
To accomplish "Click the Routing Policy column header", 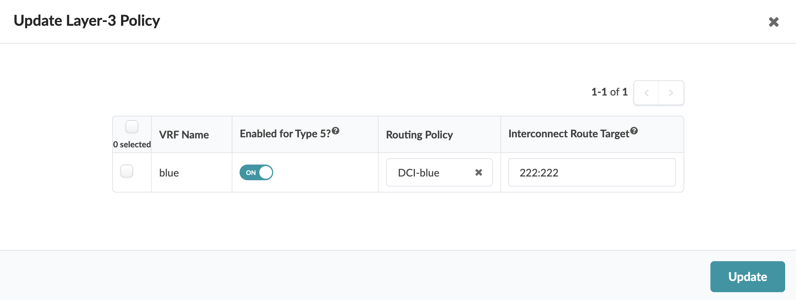I will tap(419, 135).
